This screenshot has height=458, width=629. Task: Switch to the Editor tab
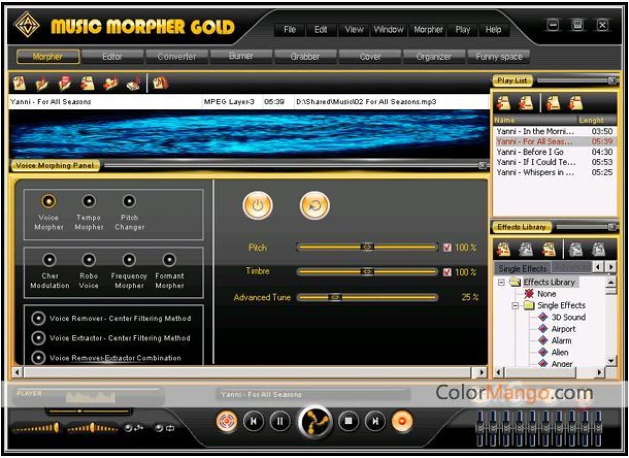113,55
